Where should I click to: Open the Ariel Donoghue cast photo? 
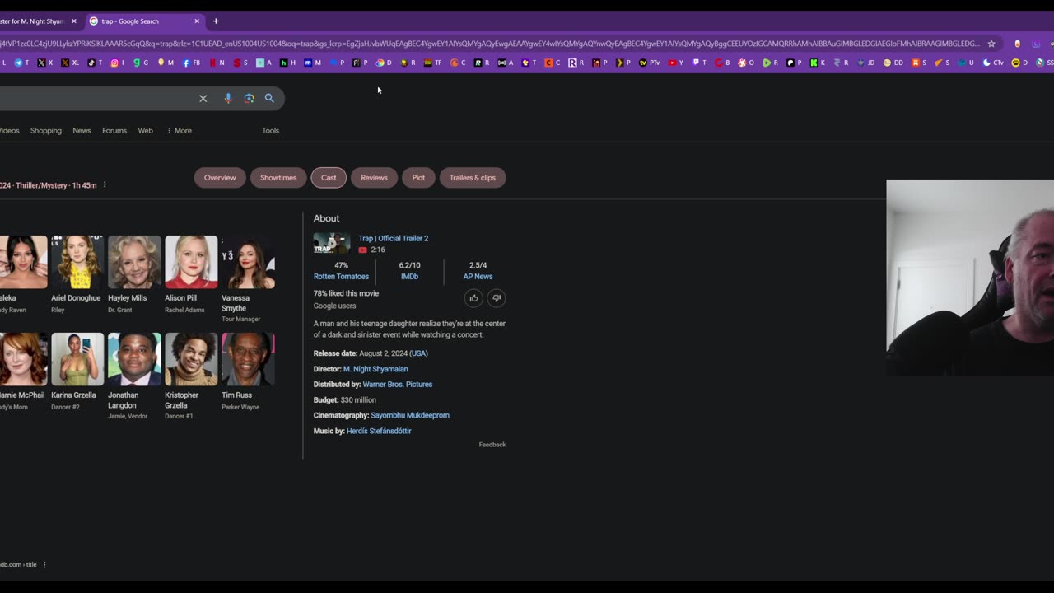[77, 262]
